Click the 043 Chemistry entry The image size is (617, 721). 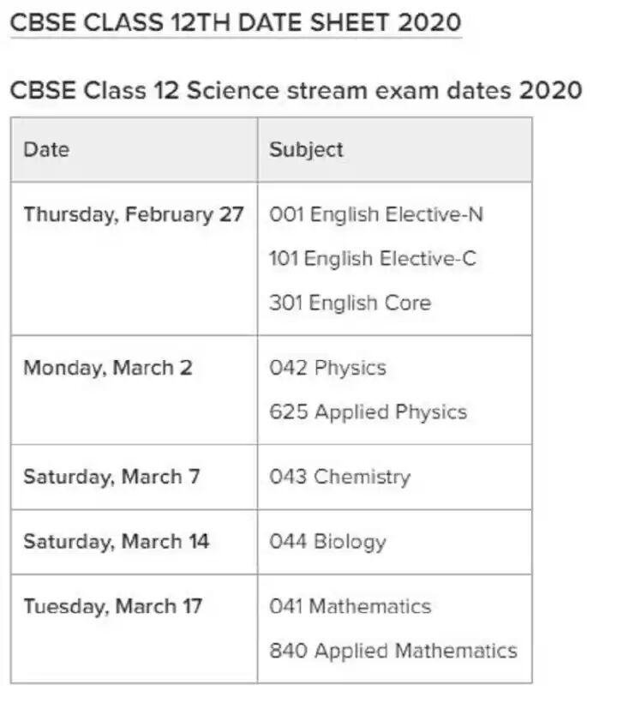[x=339, y=477]
